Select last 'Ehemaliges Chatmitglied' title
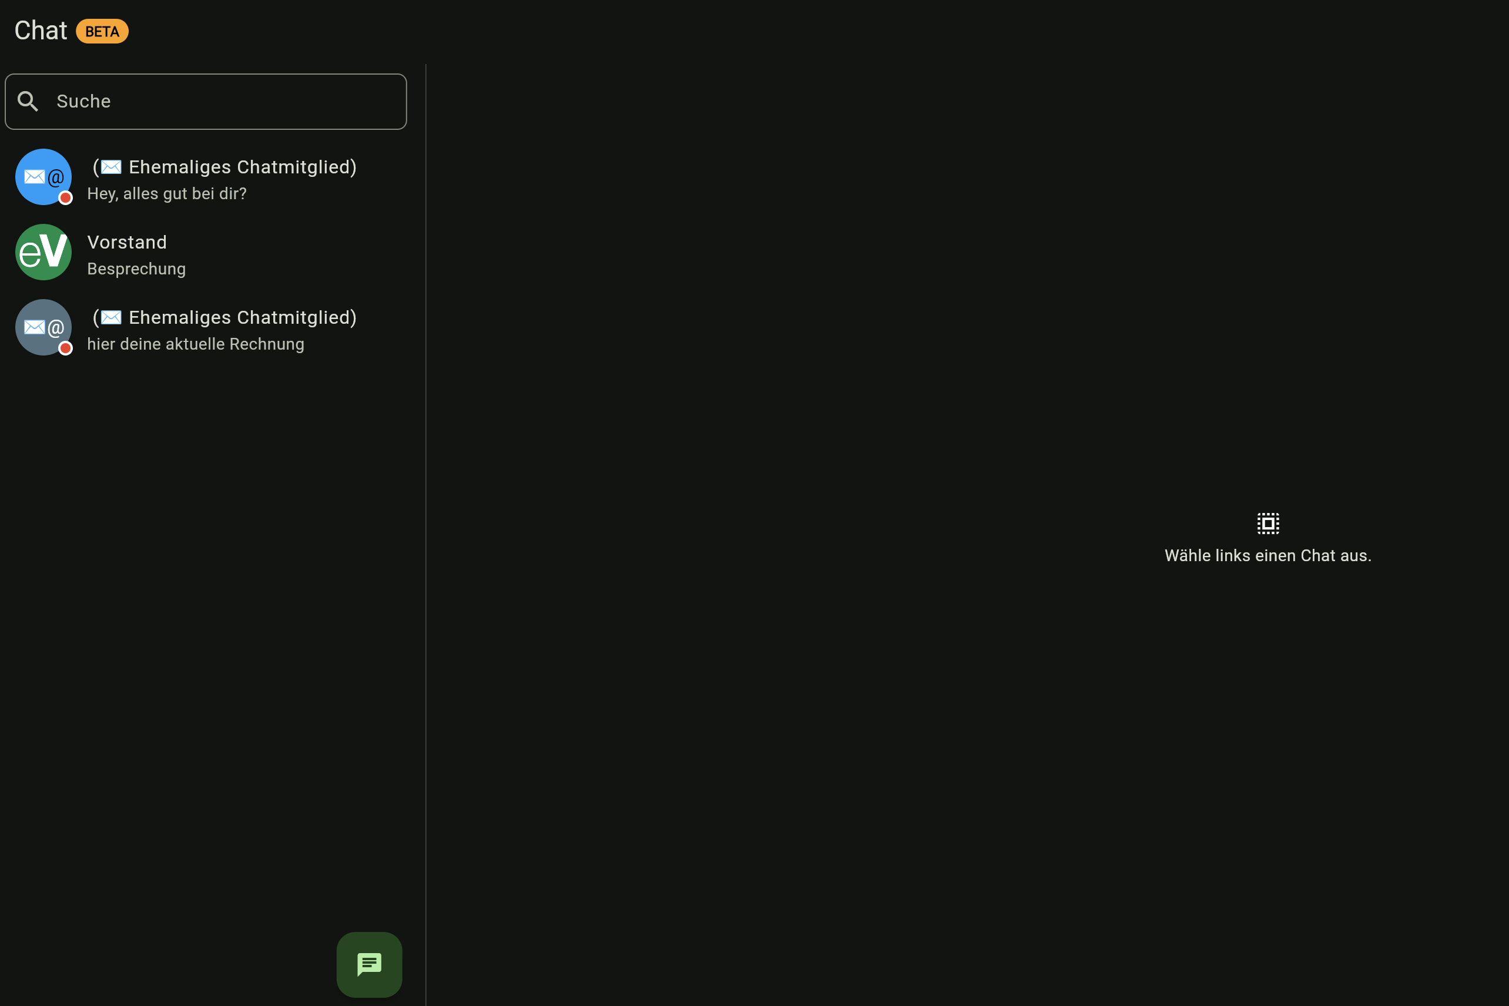This screenshot has height=1006, width=1509. tap(243, 317)
